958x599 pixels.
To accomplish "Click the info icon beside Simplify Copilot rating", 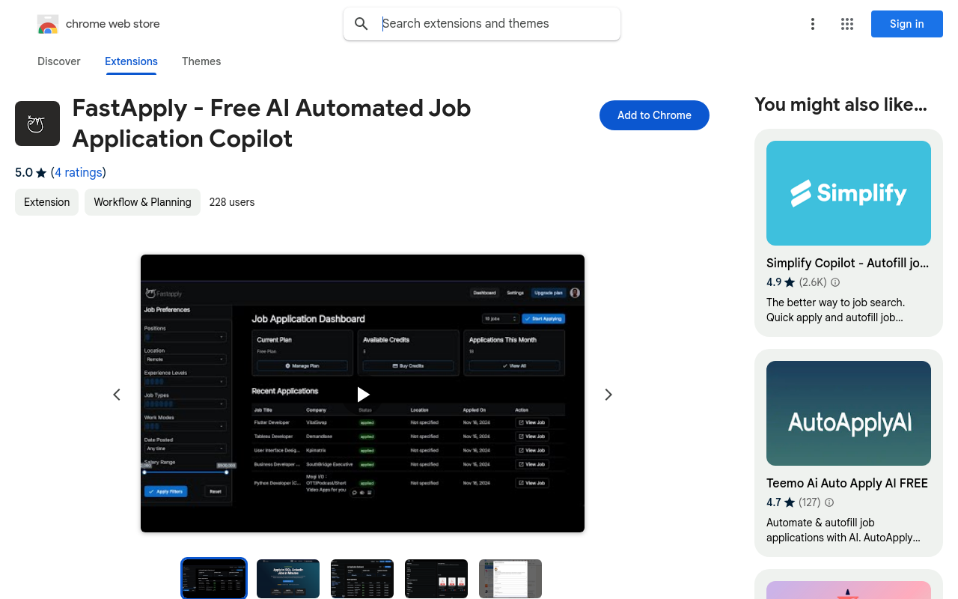I will [x=835, y=282].
